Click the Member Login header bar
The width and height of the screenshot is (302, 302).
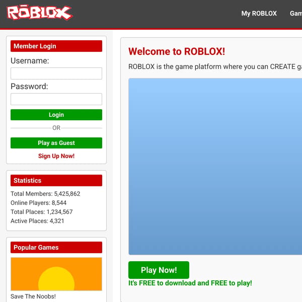[x=56, y=46]
